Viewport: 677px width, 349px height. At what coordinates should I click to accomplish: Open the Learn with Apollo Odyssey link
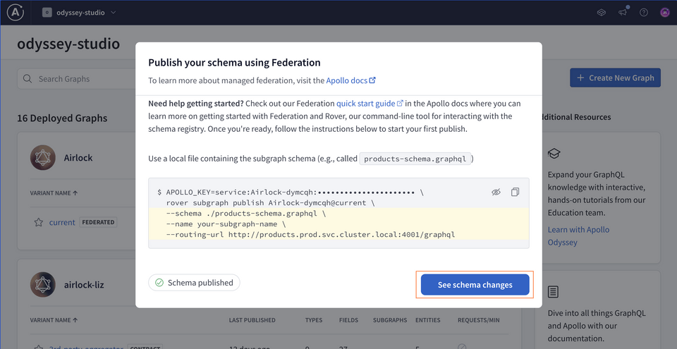click(578, 235)
